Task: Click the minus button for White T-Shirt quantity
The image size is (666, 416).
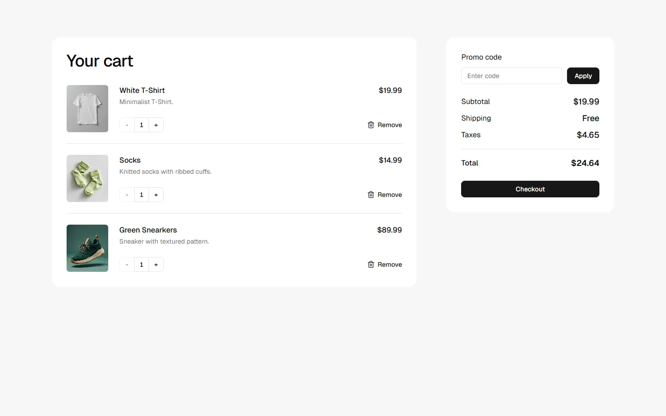Action: (126, 125)
